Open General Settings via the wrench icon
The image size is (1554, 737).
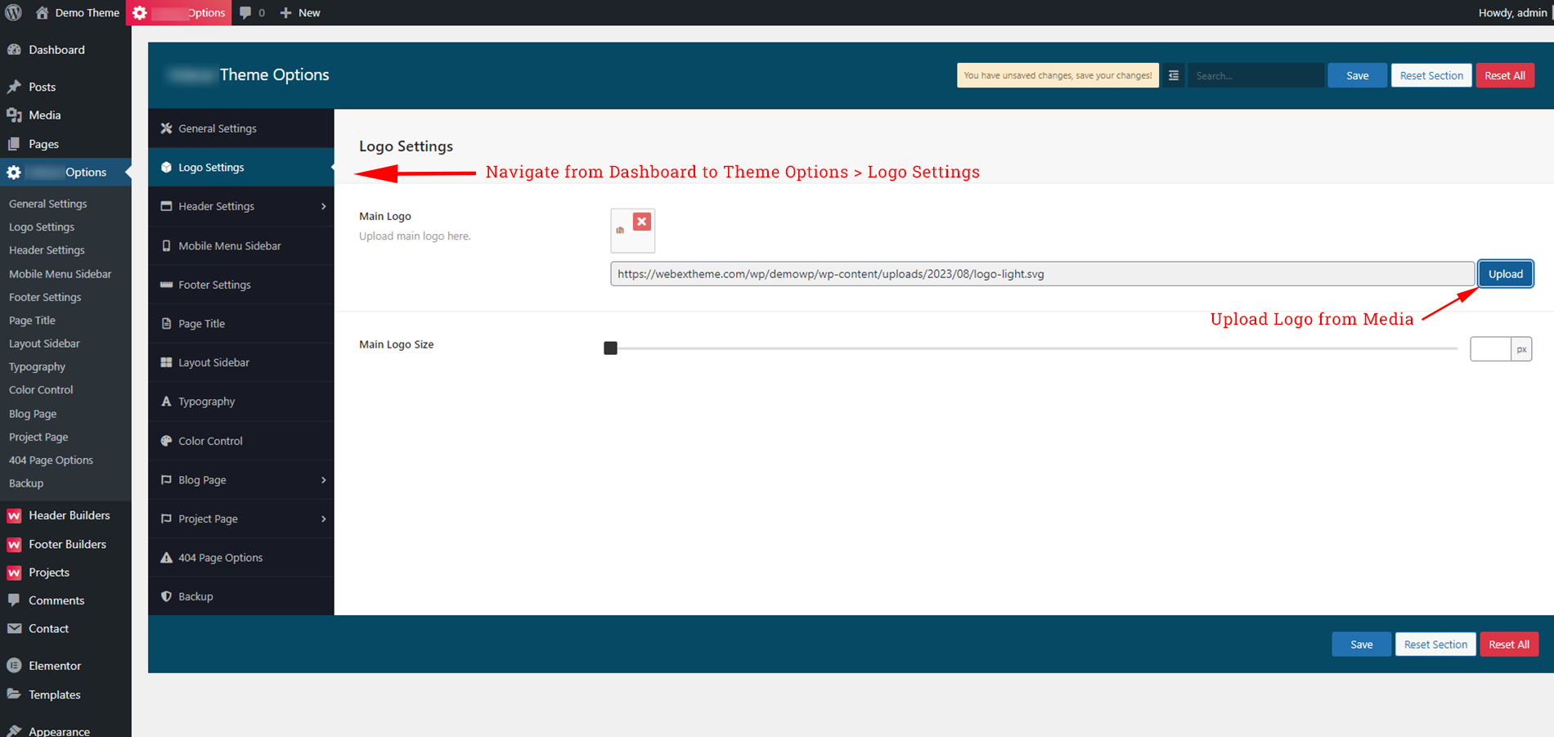[x=166, y=128]
